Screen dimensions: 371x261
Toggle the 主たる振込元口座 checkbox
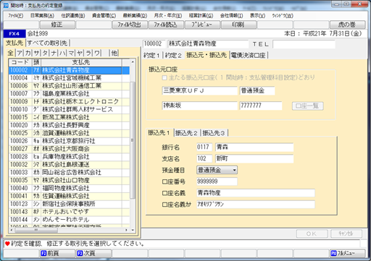(164, 77)
